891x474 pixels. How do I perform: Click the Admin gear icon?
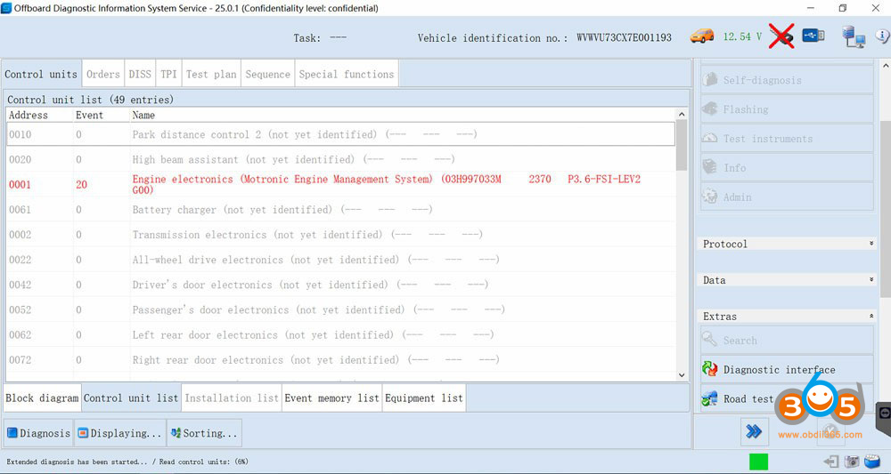710,197
